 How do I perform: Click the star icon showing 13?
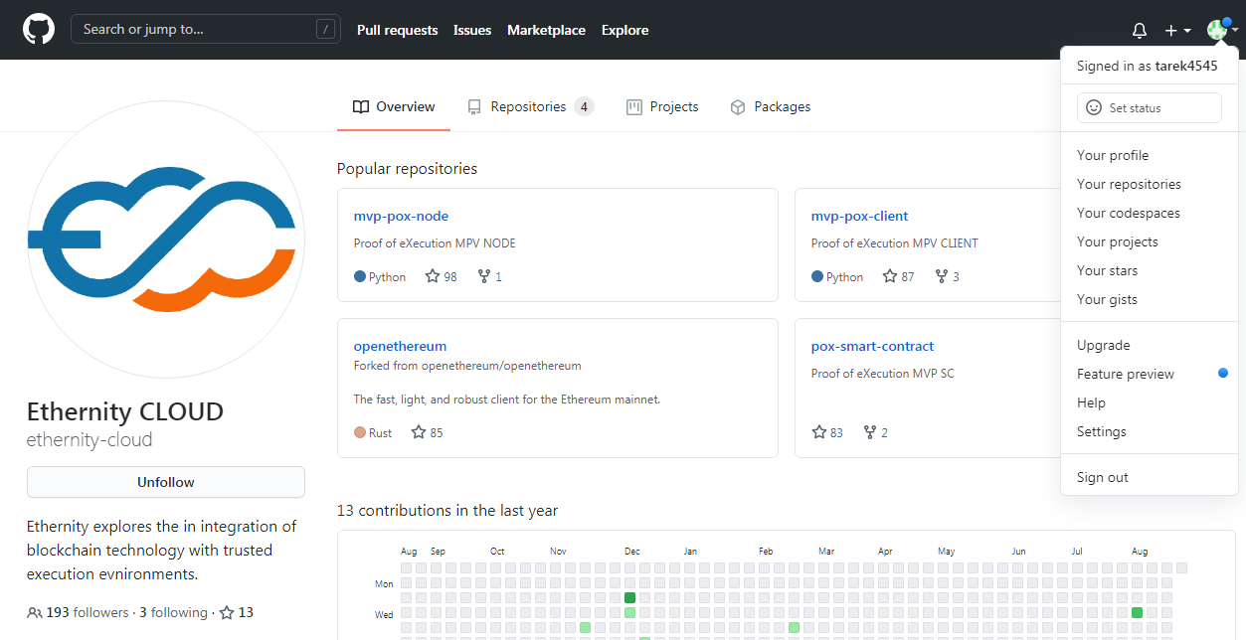227,612
